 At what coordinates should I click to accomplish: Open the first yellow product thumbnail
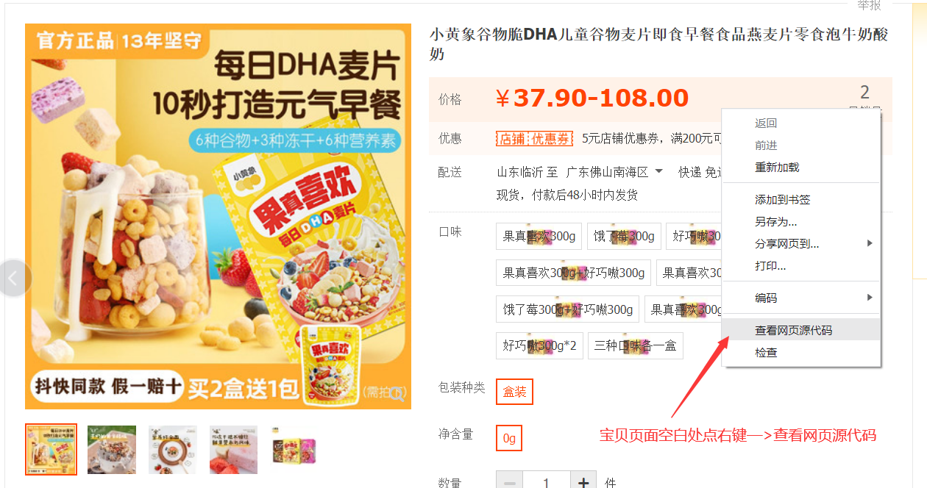point(51,449)
